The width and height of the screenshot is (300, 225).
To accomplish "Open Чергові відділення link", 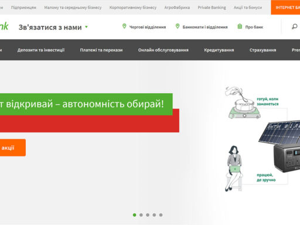I will pos(148,27).
